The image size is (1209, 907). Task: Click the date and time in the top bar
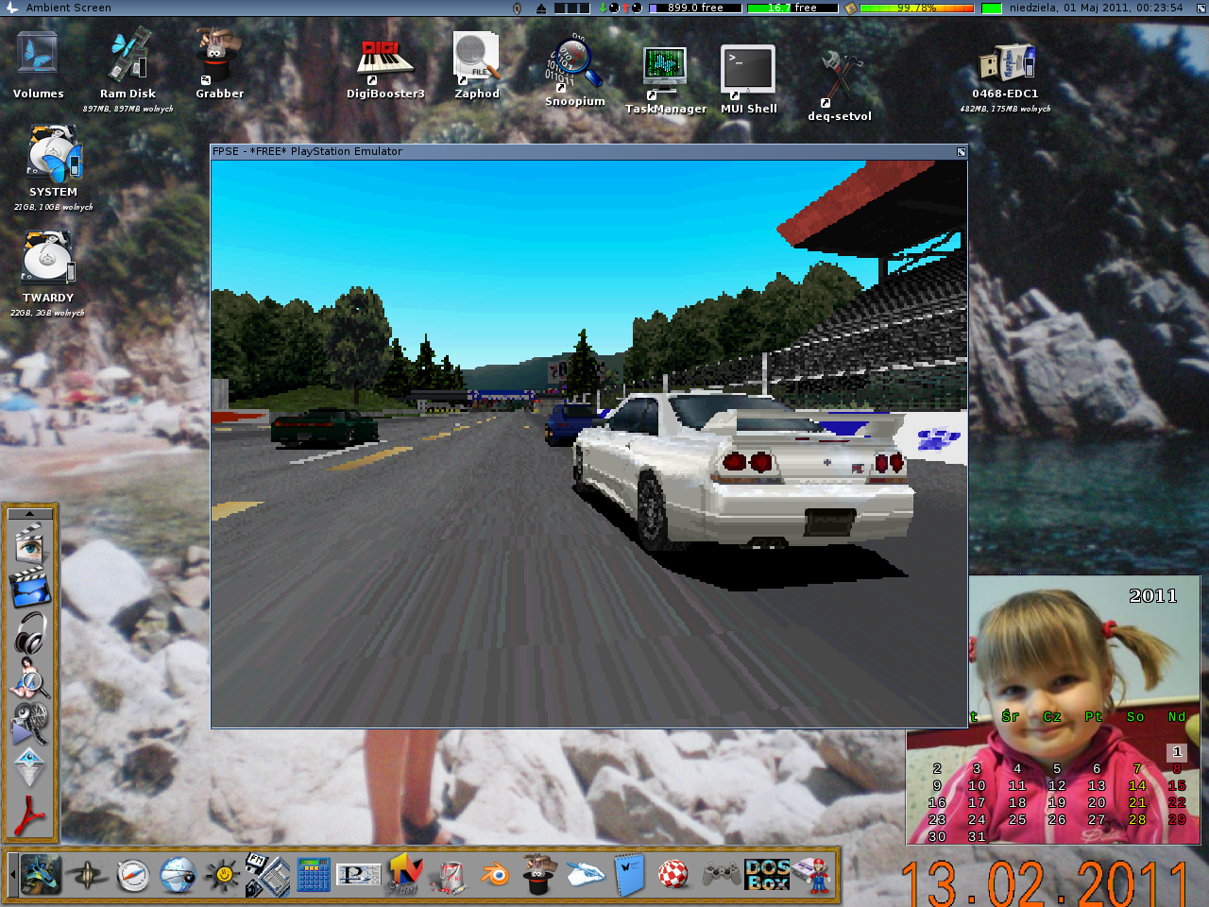click(1096, 8)
